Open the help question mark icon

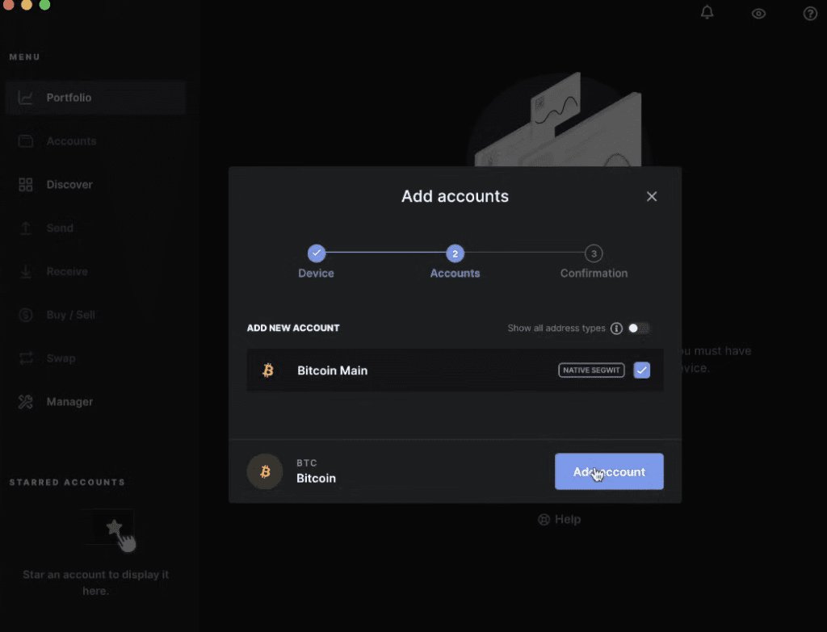(810, 14)
